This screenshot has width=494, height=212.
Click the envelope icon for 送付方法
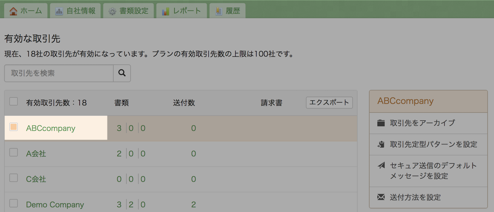point(381,197)
